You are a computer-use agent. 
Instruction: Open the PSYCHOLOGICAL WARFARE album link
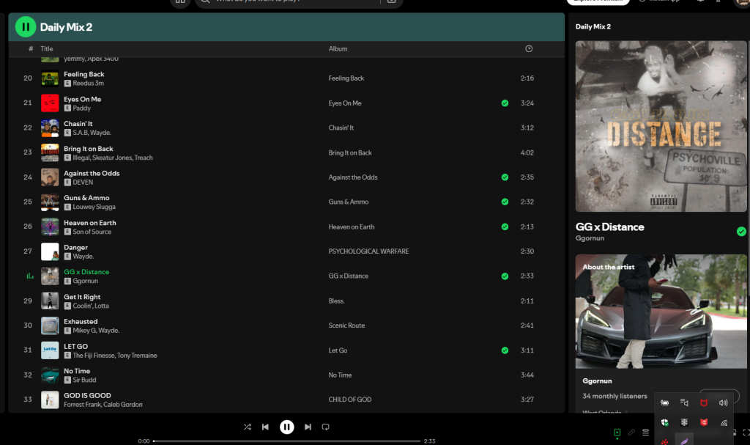coord(368,251)
